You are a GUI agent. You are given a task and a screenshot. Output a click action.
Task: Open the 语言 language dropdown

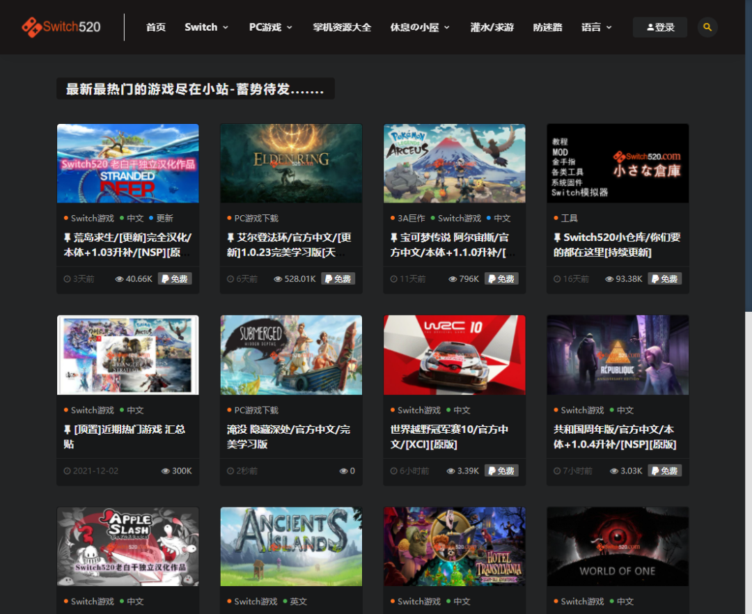(596, 27)
